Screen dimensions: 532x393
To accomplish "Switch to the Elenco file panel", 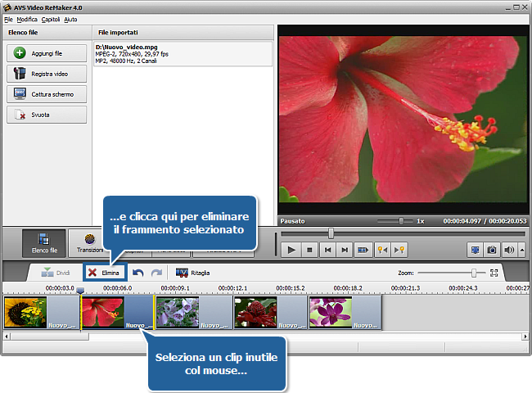I will (x=44, y=243).
